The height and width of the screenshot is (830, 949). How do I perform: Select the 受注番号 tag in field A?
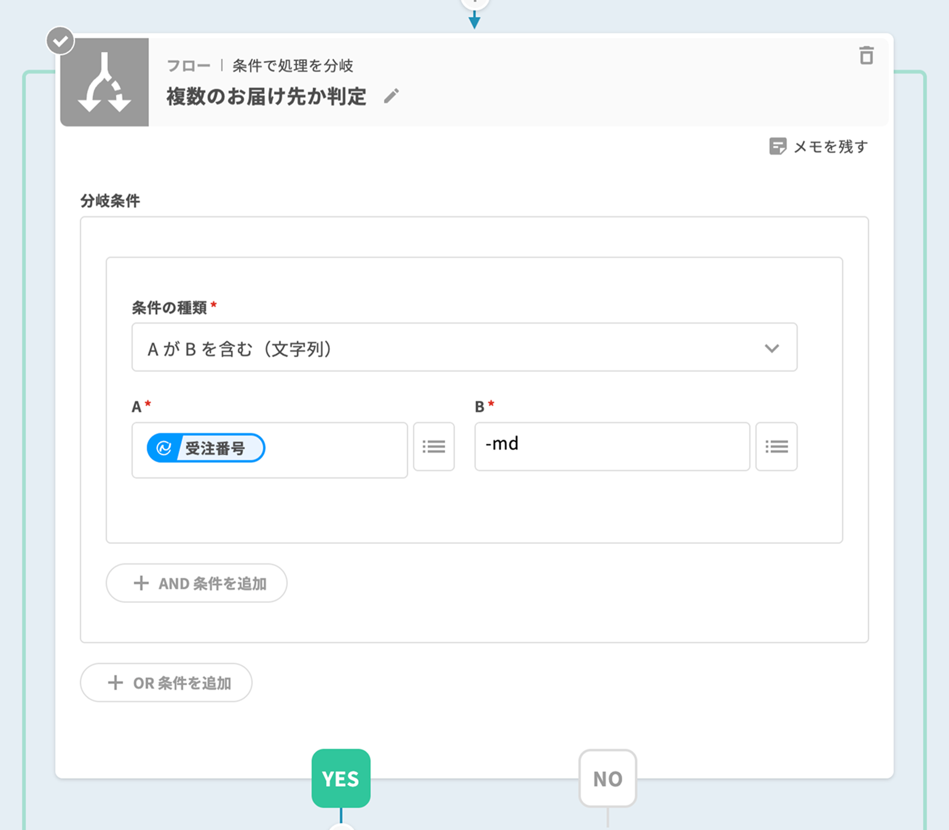(x=215, y=448)
